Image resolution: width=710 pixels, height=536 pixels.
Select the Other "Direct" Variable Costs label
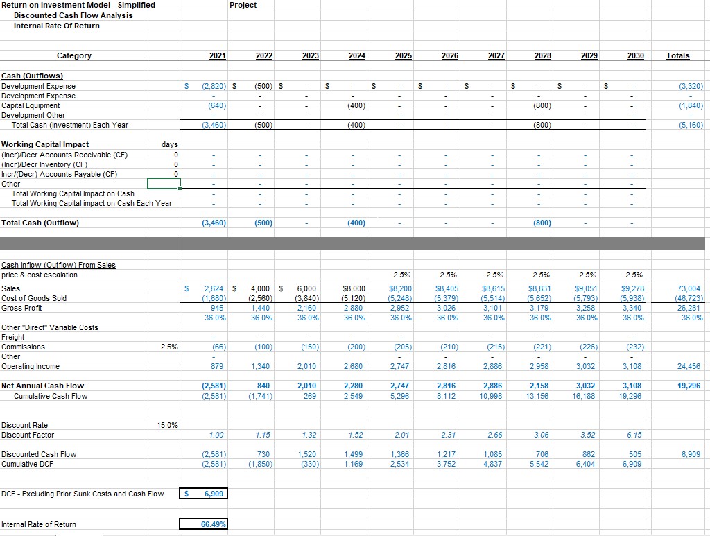[50, 327]
